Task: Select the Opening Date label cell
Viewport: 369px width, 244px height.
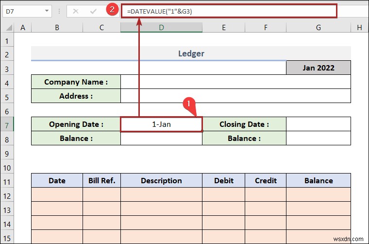Action: pos(76,124)
